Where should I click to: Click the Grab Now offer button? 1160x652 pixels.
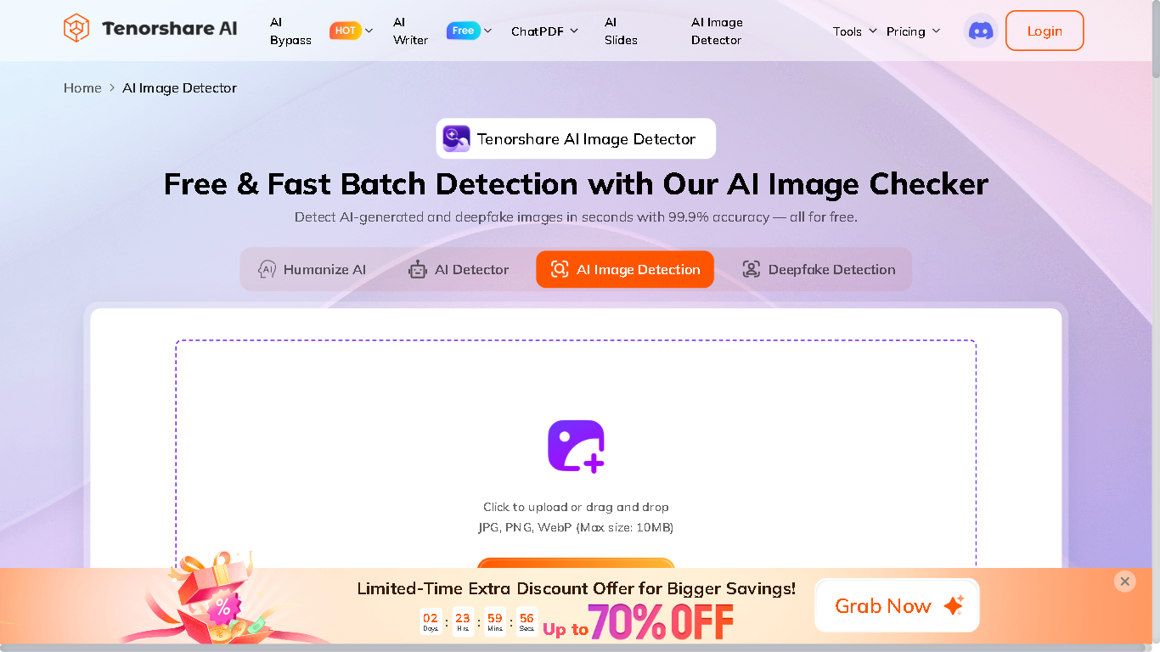(897, 605)
